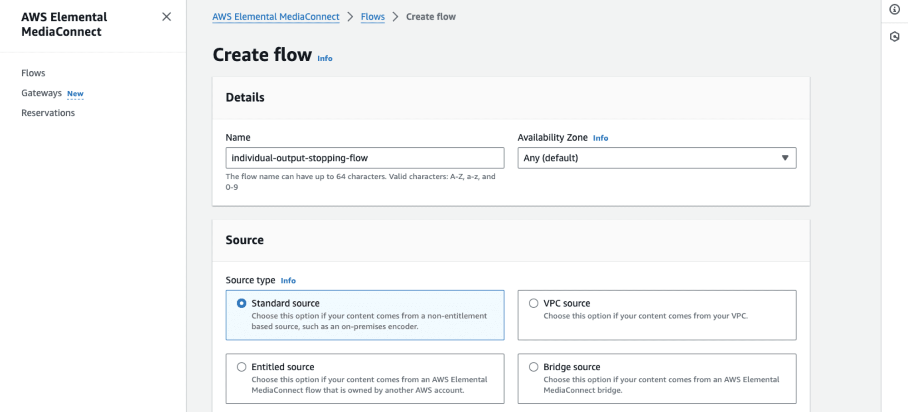Select the VPC source radio option
The image size is (908, 412).
[x=533, y=303]
